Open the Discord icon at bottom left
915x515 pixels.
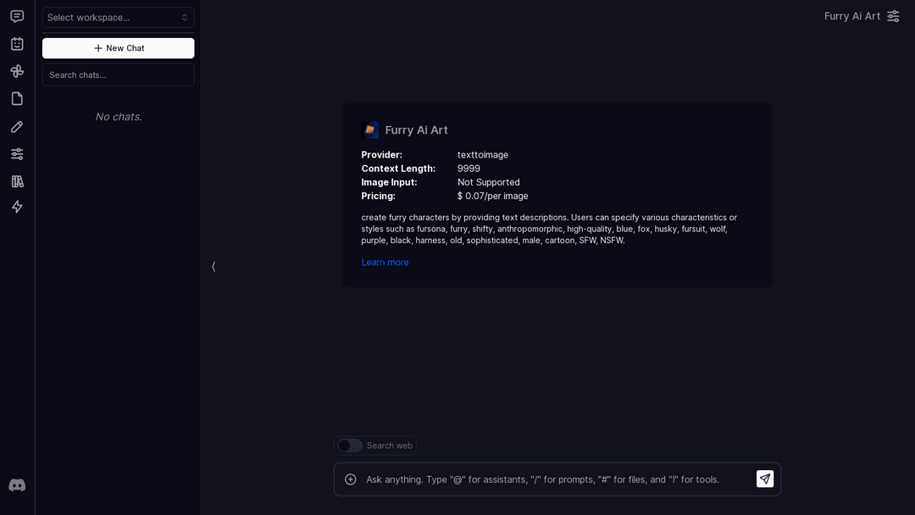(x=17, y=485)
